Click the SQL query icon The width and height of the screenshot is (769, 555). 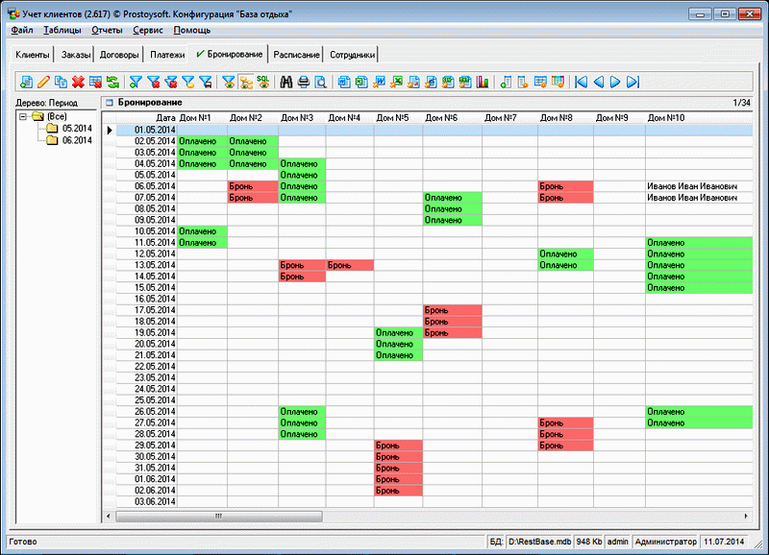click(262, 83)
